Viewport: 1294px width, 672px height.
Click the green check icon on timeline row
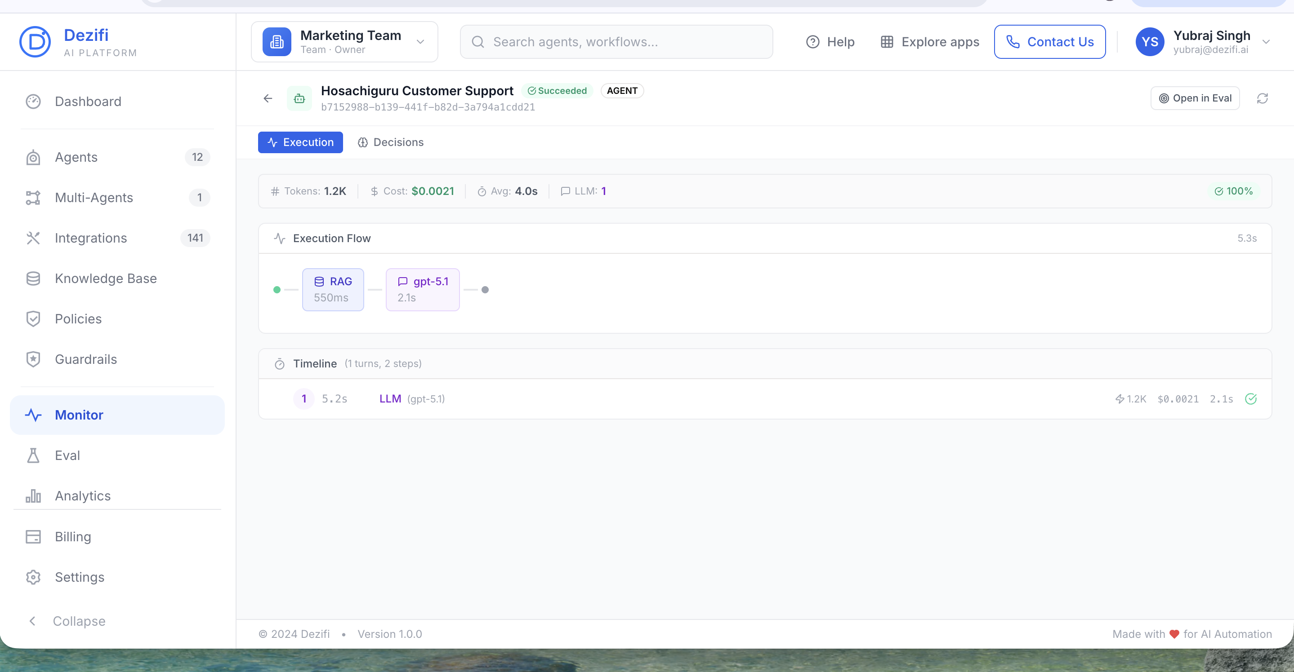tap(1251, 399)
